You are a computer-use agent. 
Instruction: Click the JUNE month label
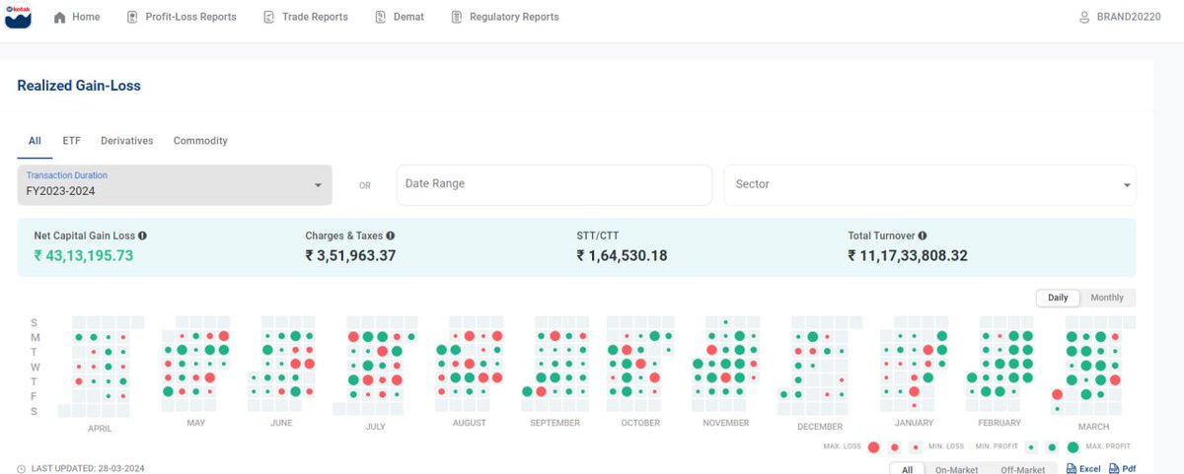pyautogui.click(x=281, y=422)
